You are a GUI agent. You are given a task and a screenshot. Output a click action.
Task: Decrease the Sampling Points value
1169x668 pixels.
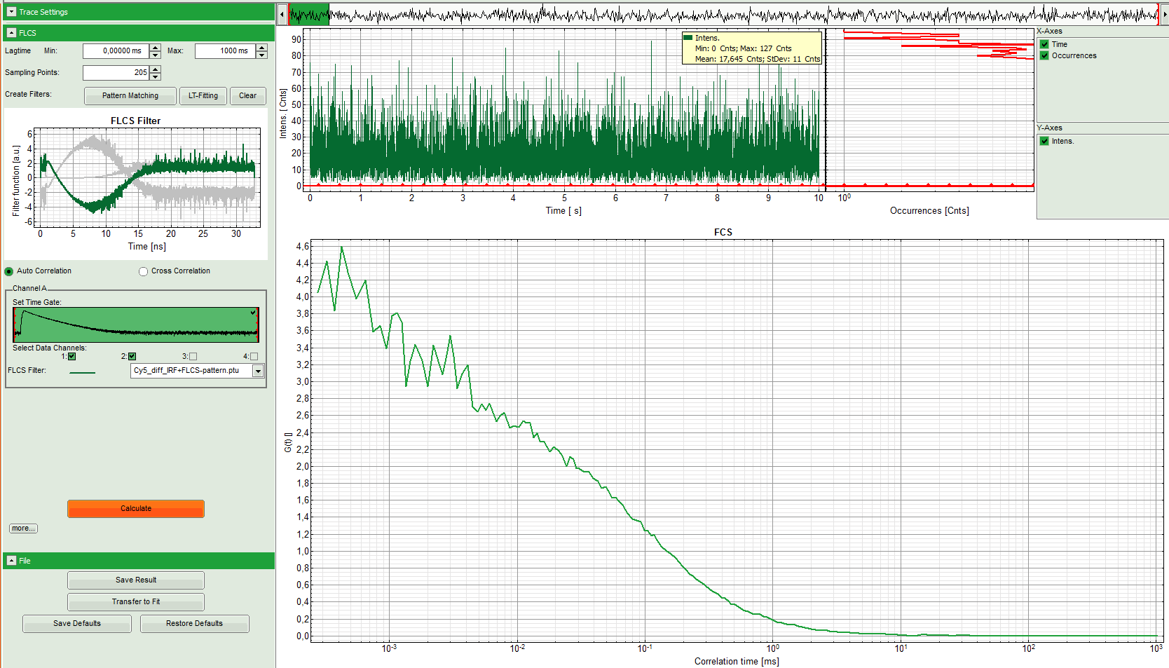tap(156, 76)
